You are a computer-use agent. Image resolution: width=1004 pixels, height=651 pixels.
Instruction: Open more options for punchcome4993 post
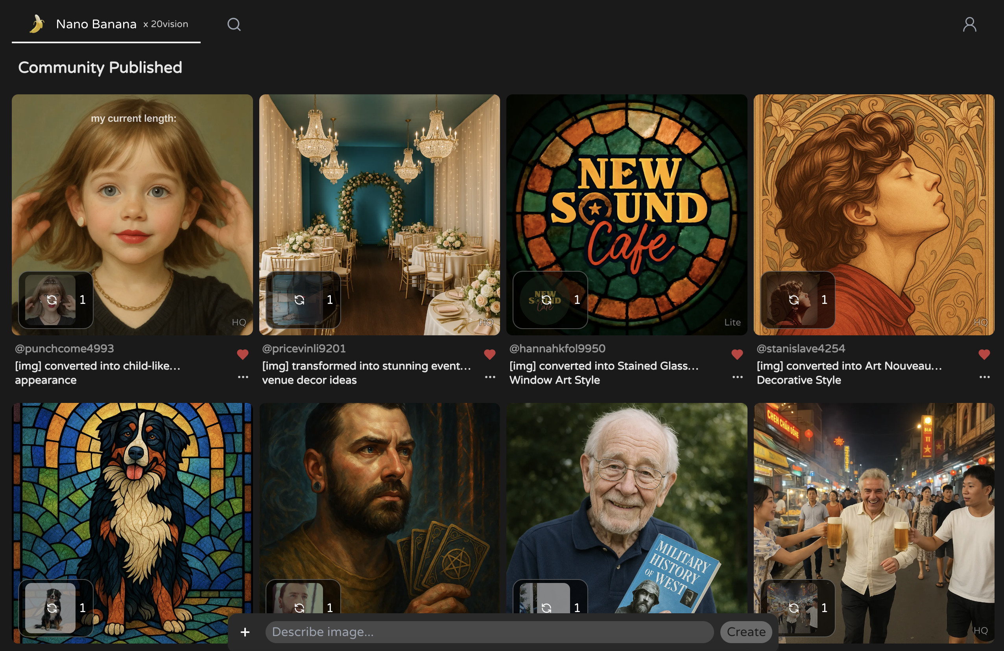click(x=243, y=377)
